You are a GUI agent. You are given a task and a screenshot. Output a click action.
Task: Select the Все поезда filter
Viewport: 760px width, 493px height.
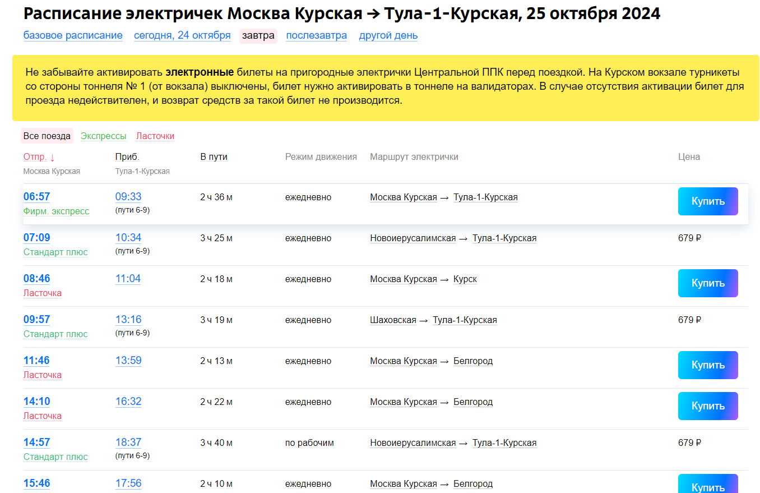click(47, 136)
